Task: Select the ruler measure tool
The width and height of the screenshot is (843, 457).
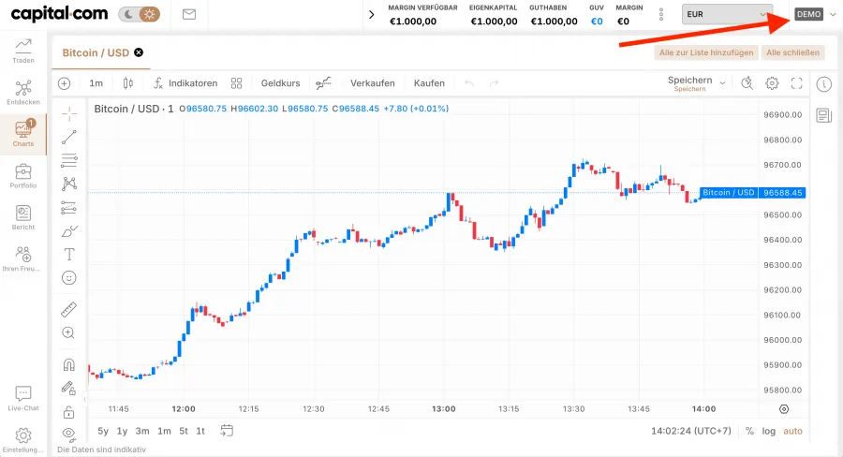Action: pyautogui.click(x=68, y=309)
